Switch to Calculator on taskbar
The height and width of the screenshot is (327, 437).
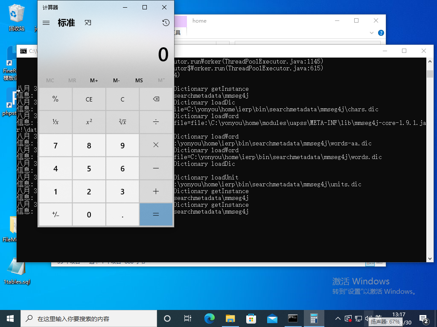[314, 318]
